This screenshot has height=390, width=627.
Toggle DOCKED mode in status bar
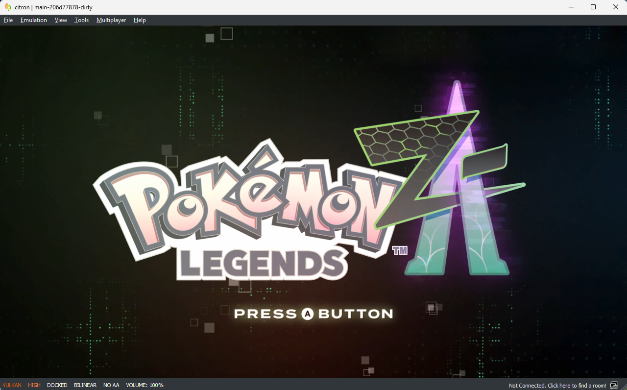57,385
